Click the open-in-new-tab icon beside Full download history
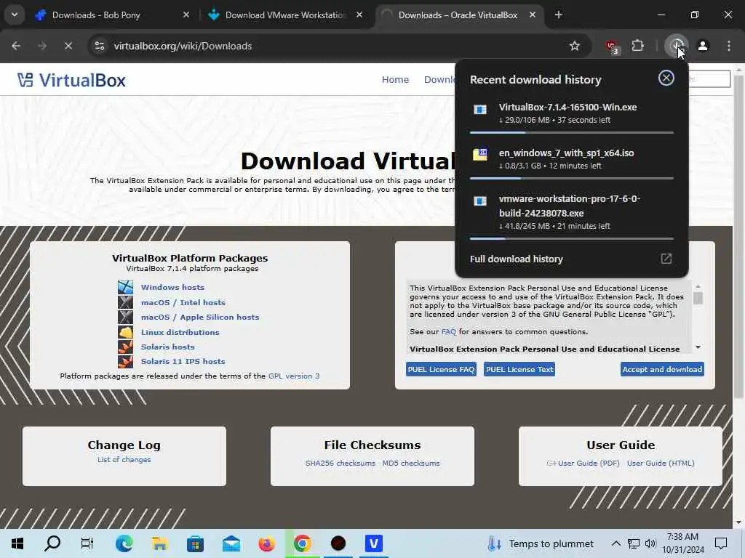Viewport: 745px width, 558px height. point(666,259)
